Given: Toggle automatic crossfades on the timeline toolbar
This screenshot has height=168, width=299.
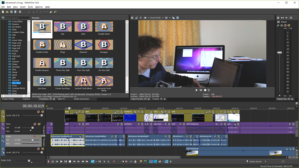Looking at the screenshot, I should (155, 161).
